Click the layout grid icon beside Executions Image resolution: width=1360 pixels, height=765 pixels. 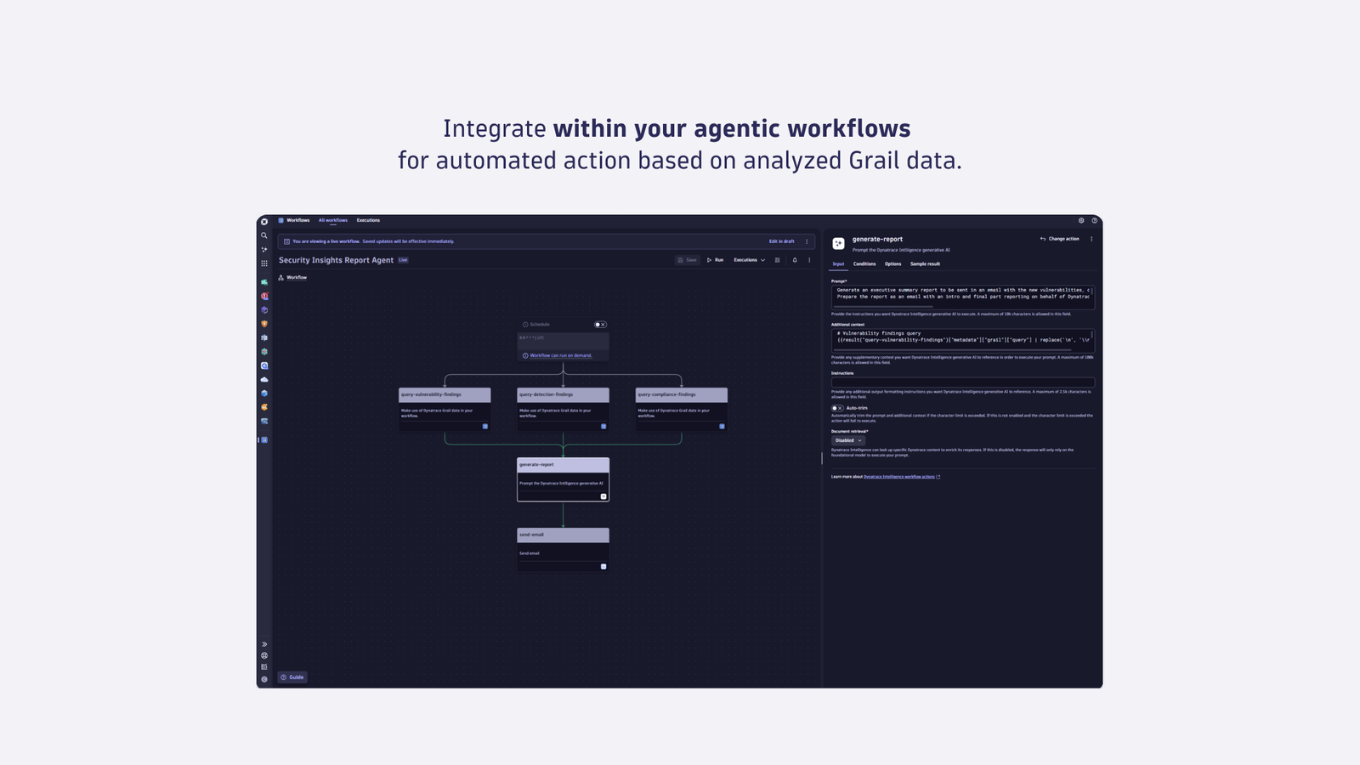(x=777, y=260)
